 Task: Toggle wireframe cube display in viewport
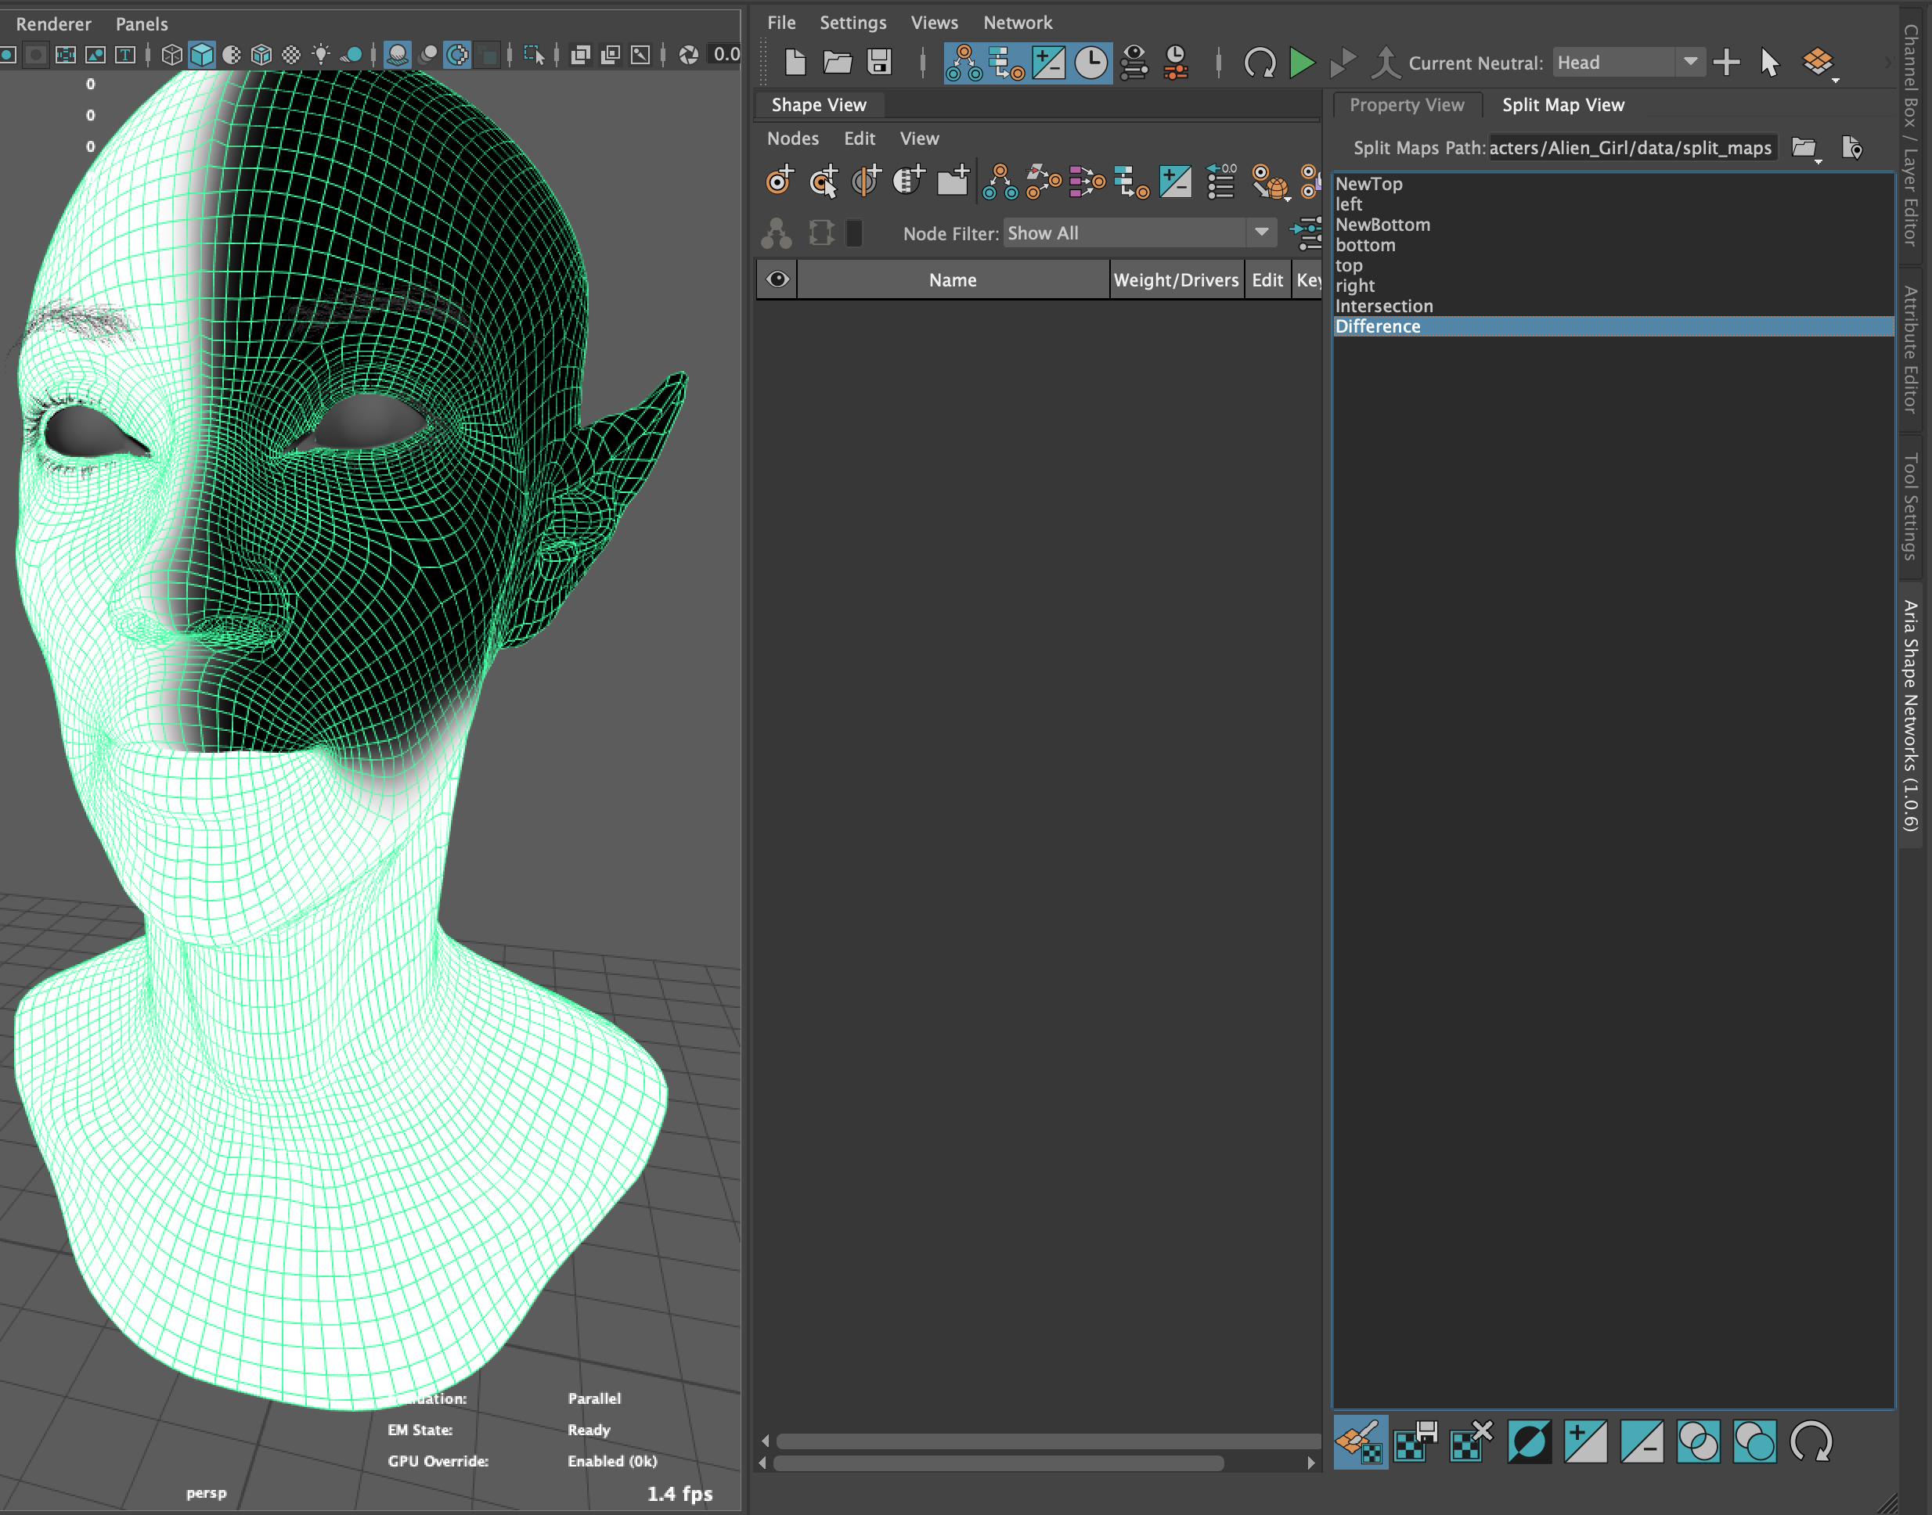coord(172,55)
